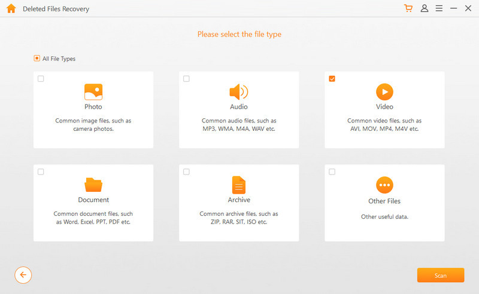Viewport: 479px width, 294px height.
Task: Click 'as Word, Excel, PPT, PDF etc.' text
Action: [93, 222]
